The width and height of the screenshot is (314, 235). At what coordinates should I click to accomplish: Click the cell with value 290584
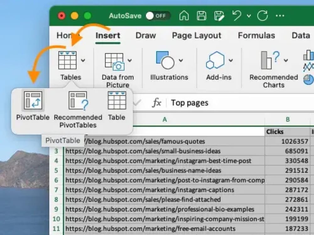click(288, 180)
